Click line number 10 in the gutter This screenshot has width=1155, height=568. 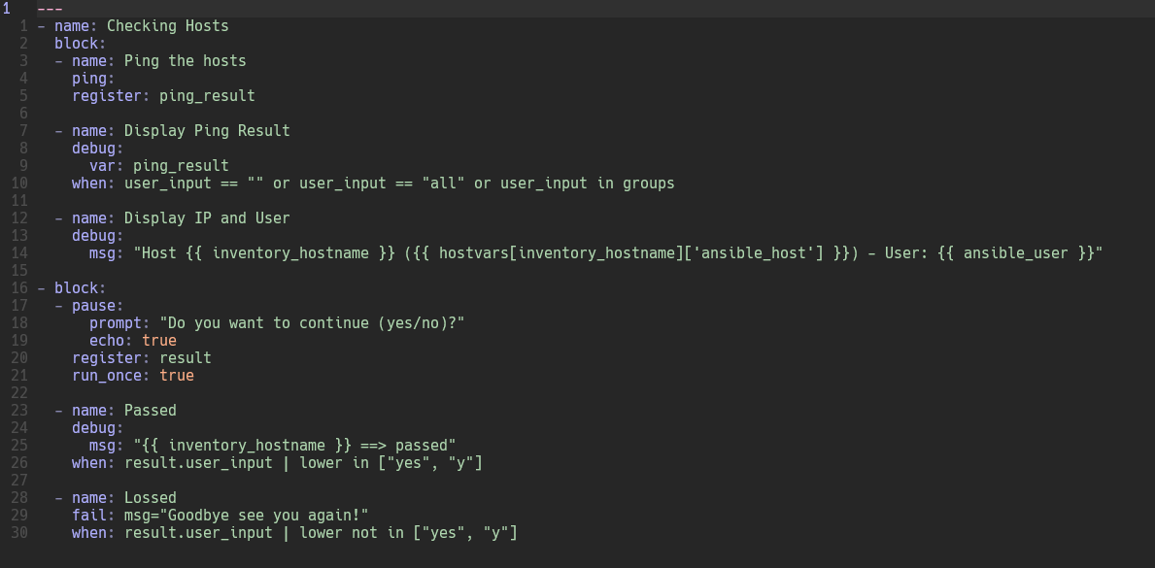[x=20, y=184]
